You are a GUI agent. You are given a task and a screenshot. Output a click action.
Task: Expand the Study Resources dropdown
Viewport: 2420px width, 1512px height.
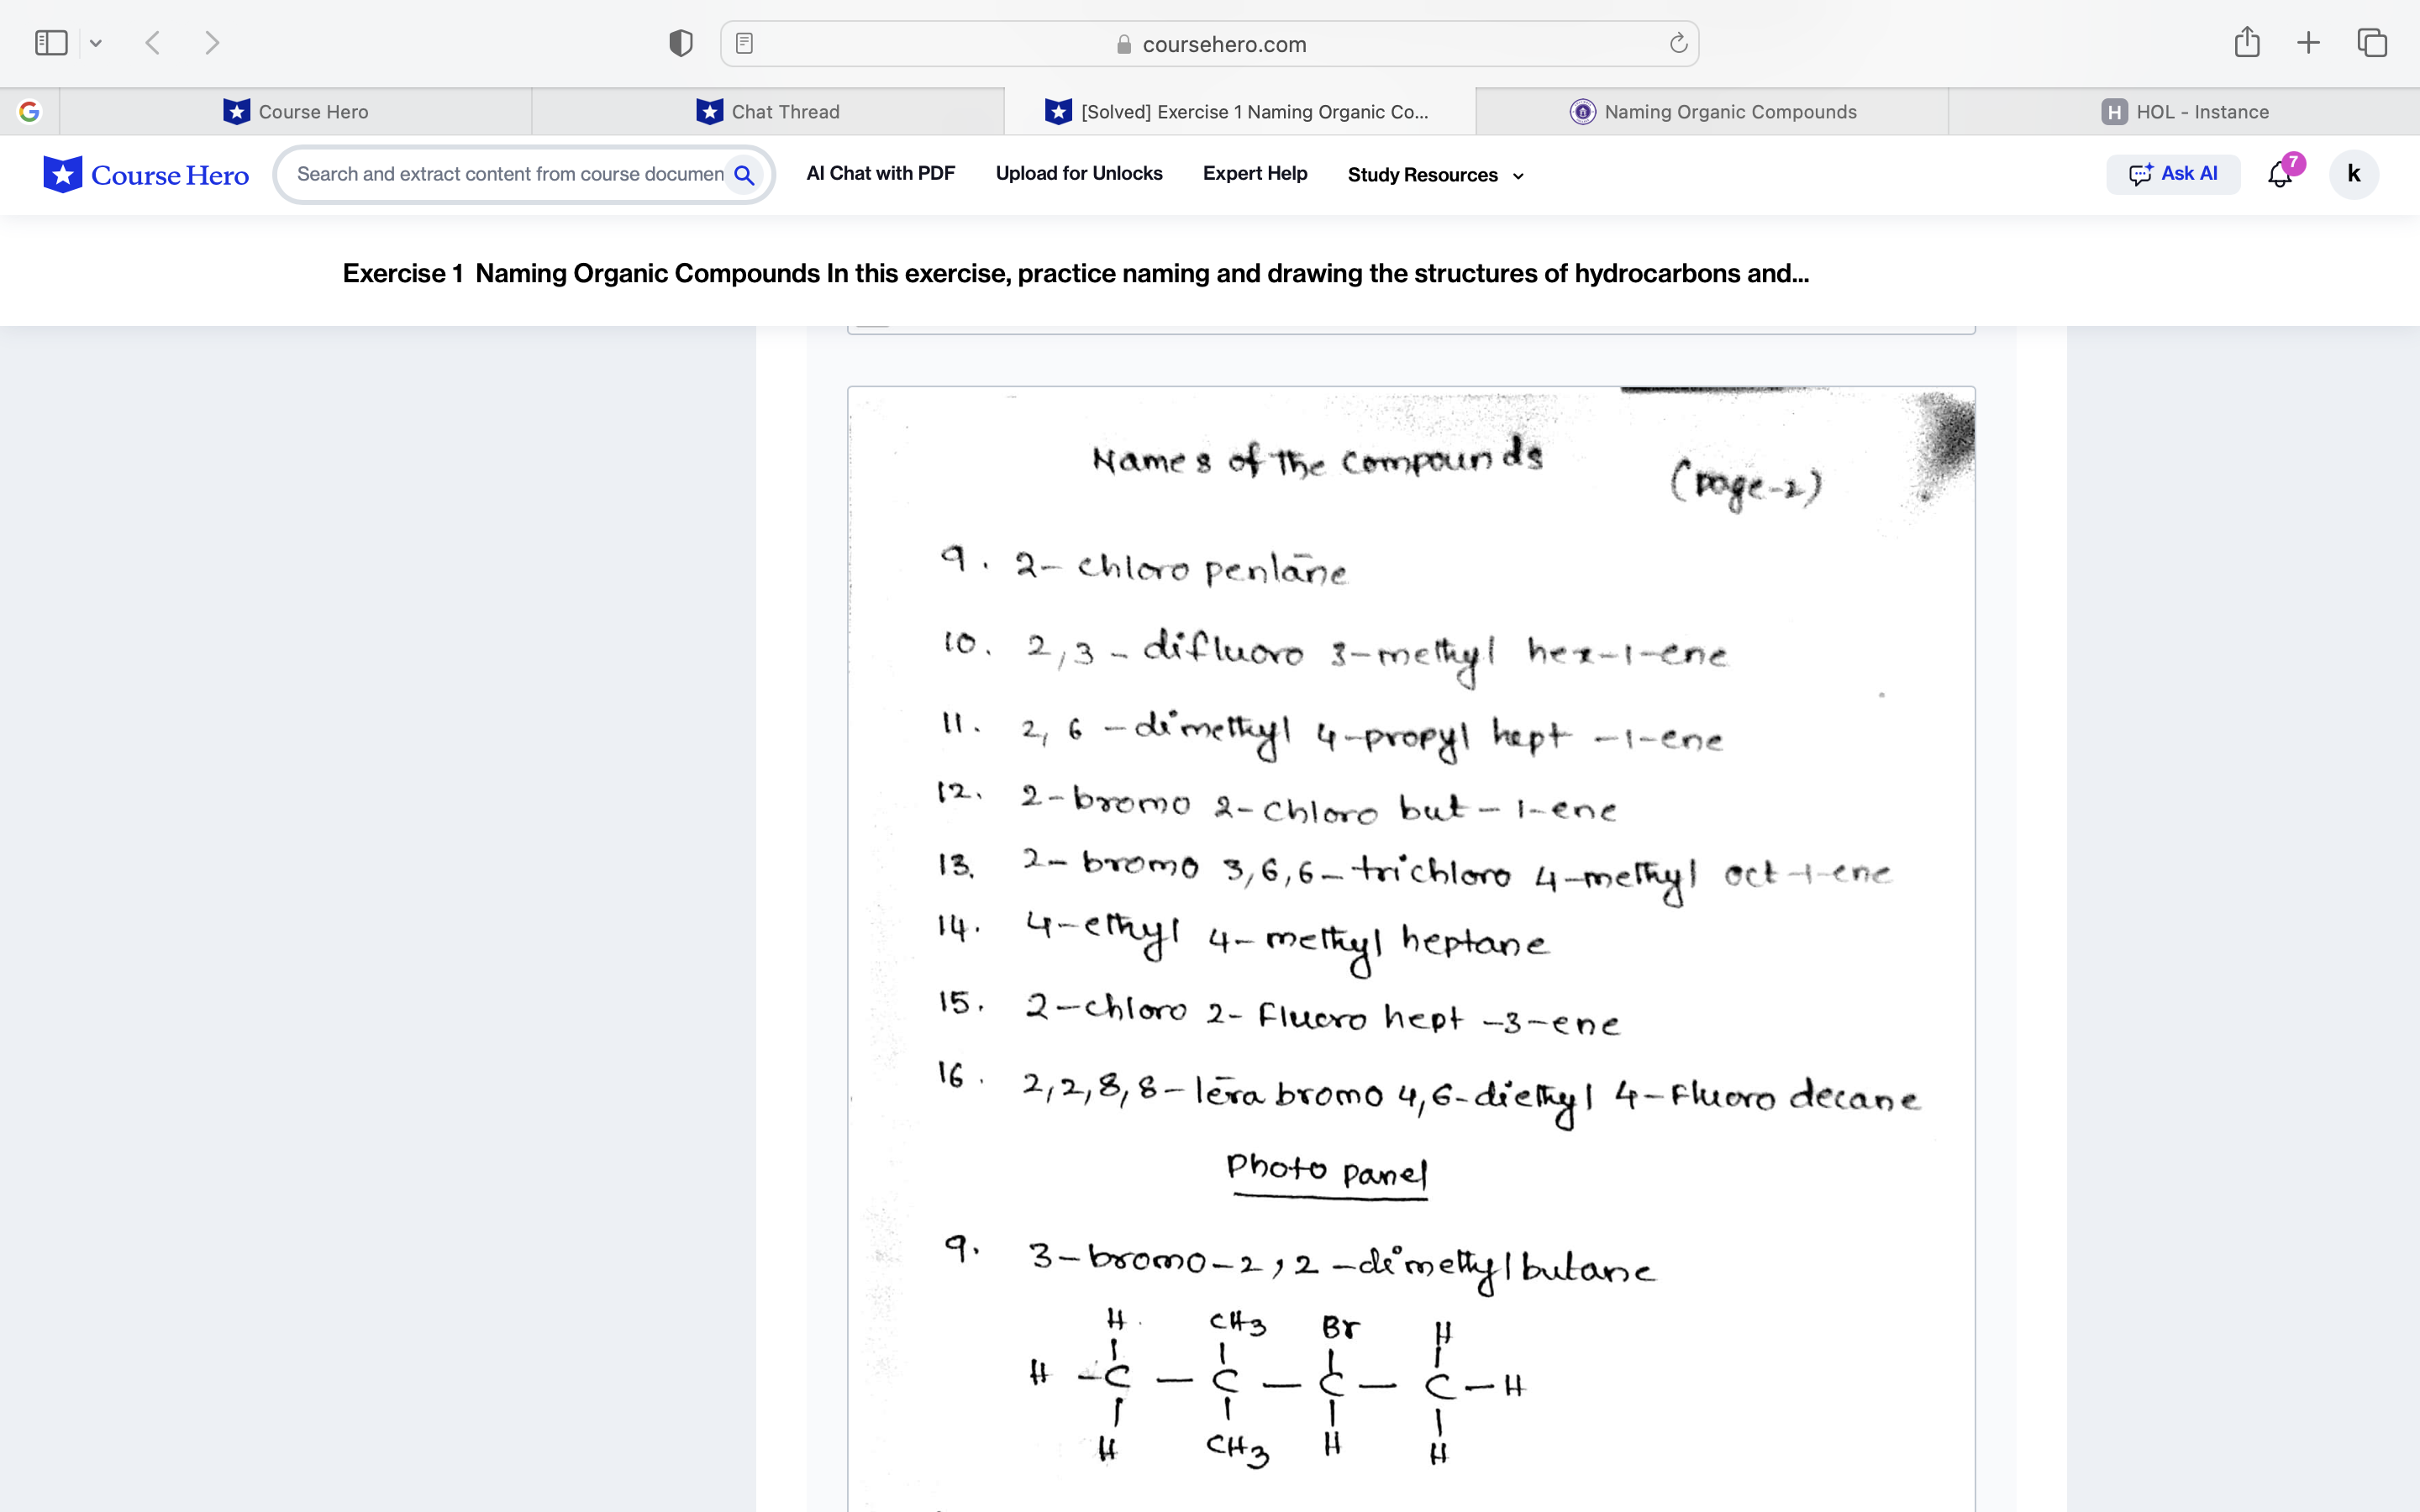(1434, 175)
